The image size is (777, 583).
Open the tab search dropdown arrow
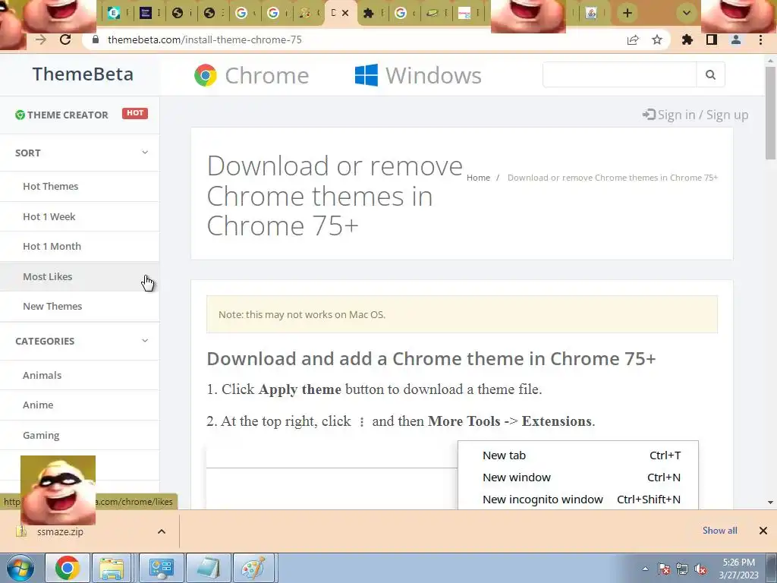coord(686,13)
